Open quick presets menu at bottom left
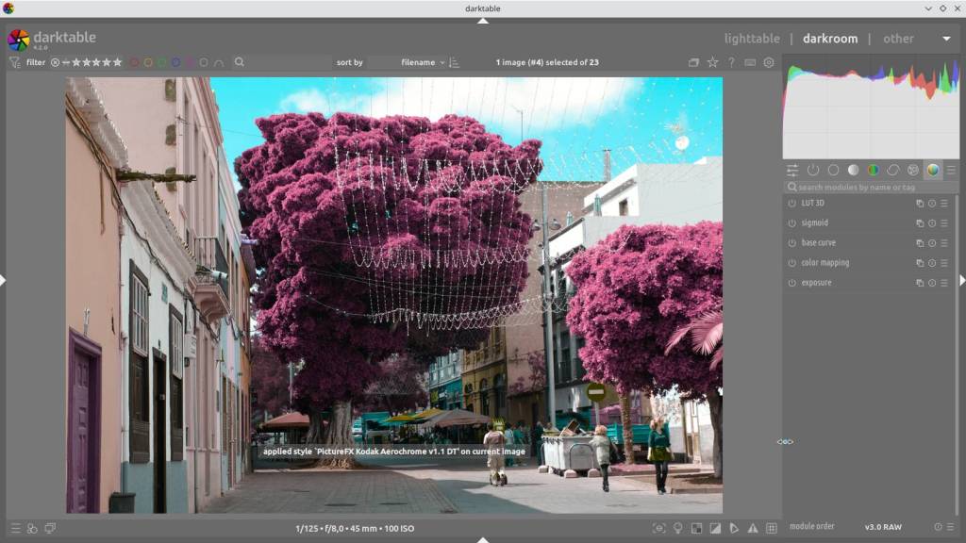 point(15,528)
